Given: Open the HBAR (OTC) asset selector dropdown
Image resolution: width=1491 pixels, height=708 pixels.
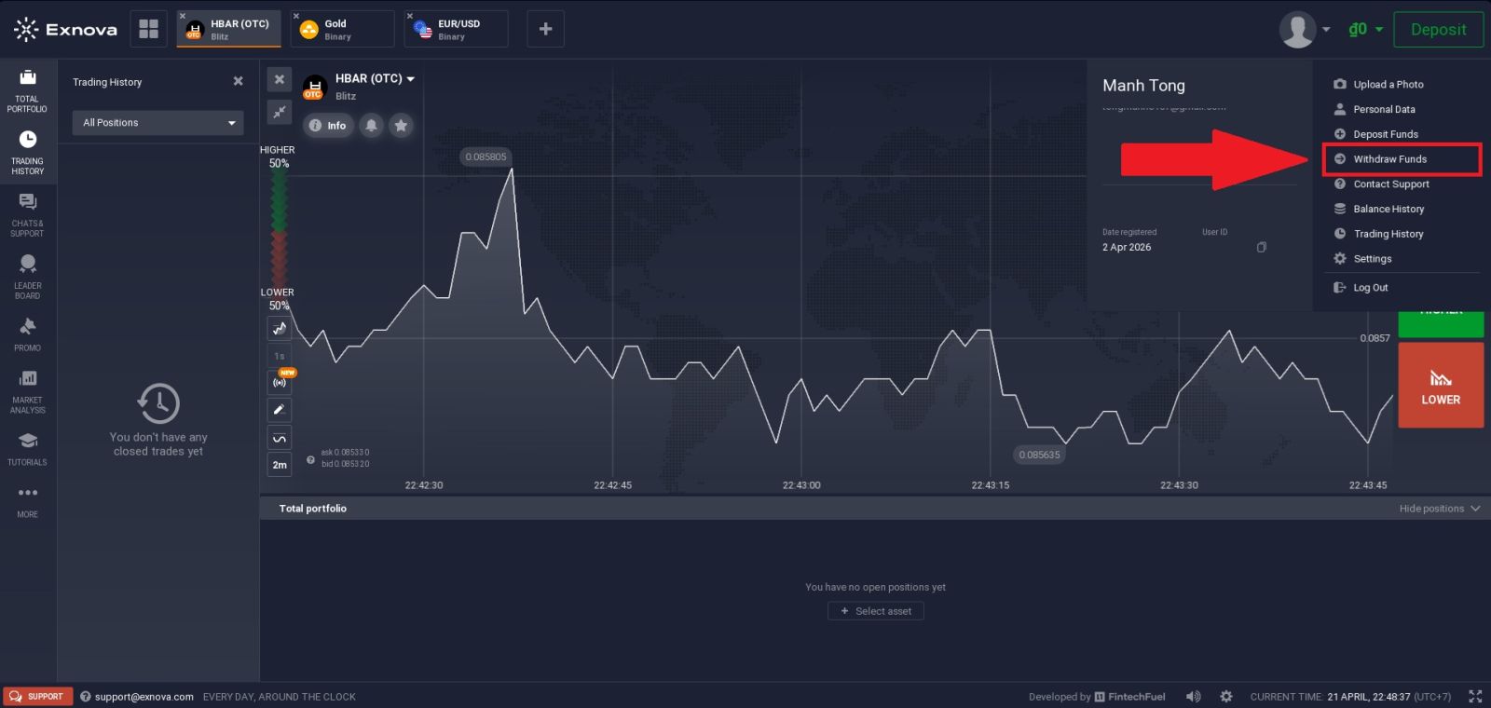Looking at the screenshot, I should (375, 78).
